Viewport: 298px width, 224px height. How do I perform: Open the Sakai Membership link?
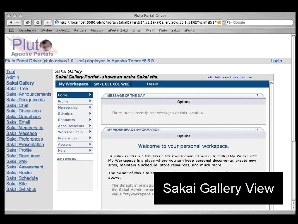(x=25, y=128)
